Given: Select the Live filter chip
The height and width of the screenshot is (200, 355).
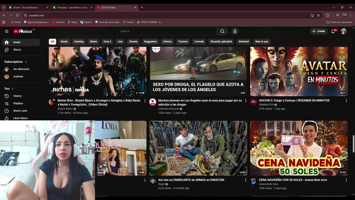Looking at the screenshot, I should tap(120, 42).
